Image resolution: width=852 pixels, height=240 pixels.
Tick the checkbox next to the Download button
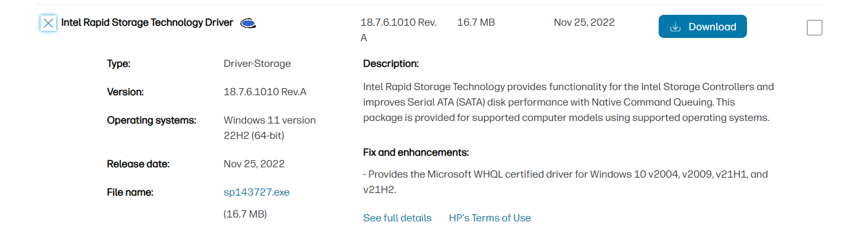point(815,28)
